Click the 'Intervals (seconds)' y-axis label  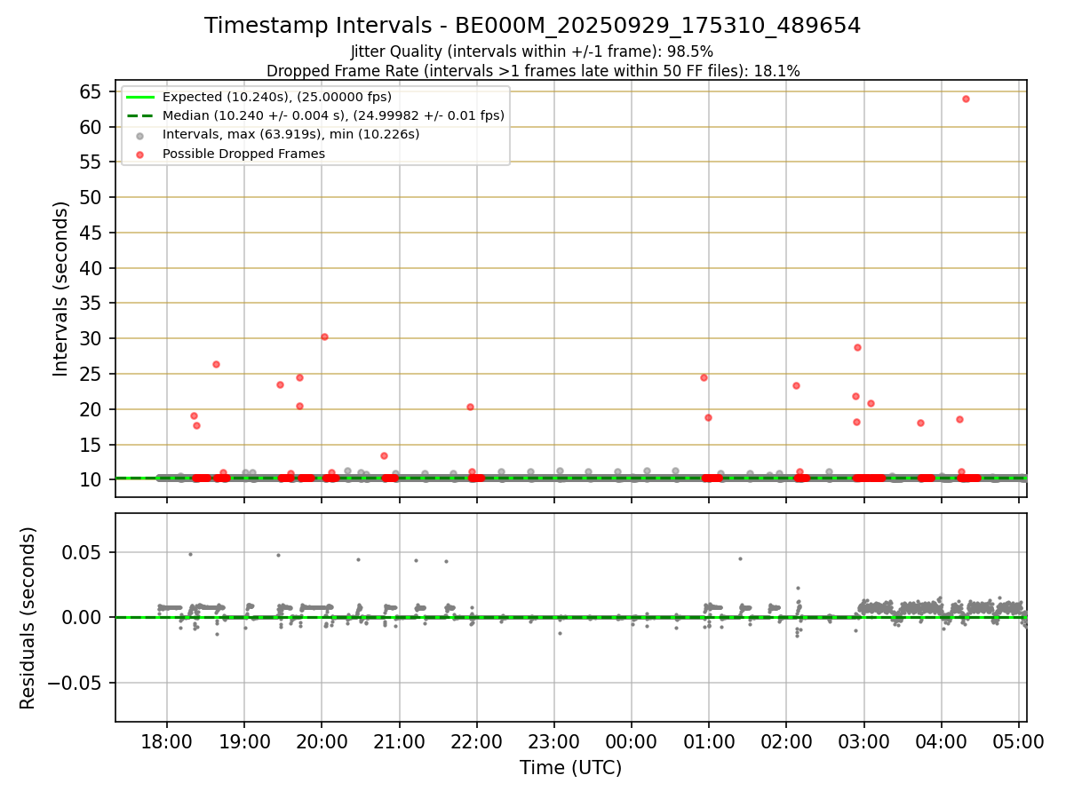point(60,289)
